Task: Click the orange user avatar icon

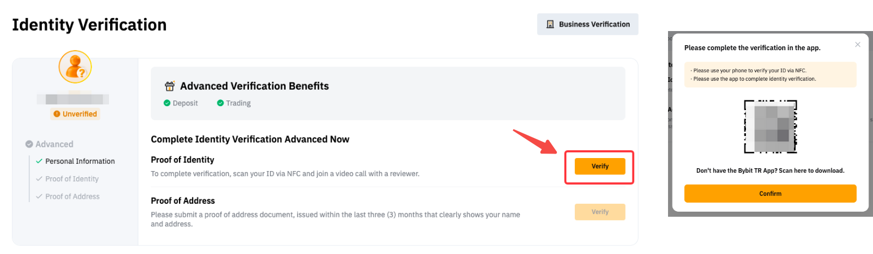Action: tap(75, 67)
